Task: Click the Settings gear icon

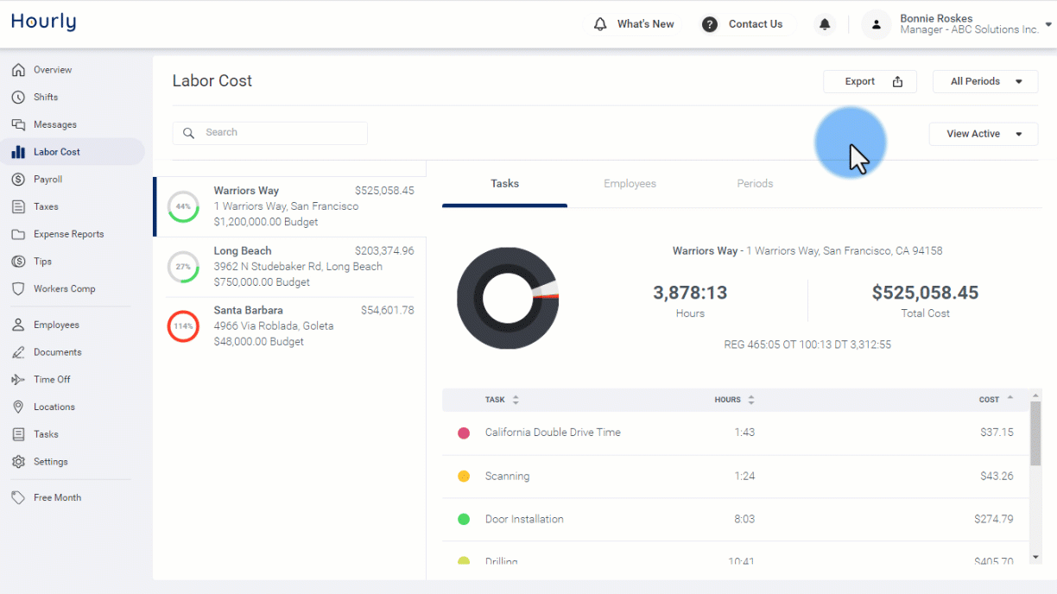Action: tap(18, 462)
